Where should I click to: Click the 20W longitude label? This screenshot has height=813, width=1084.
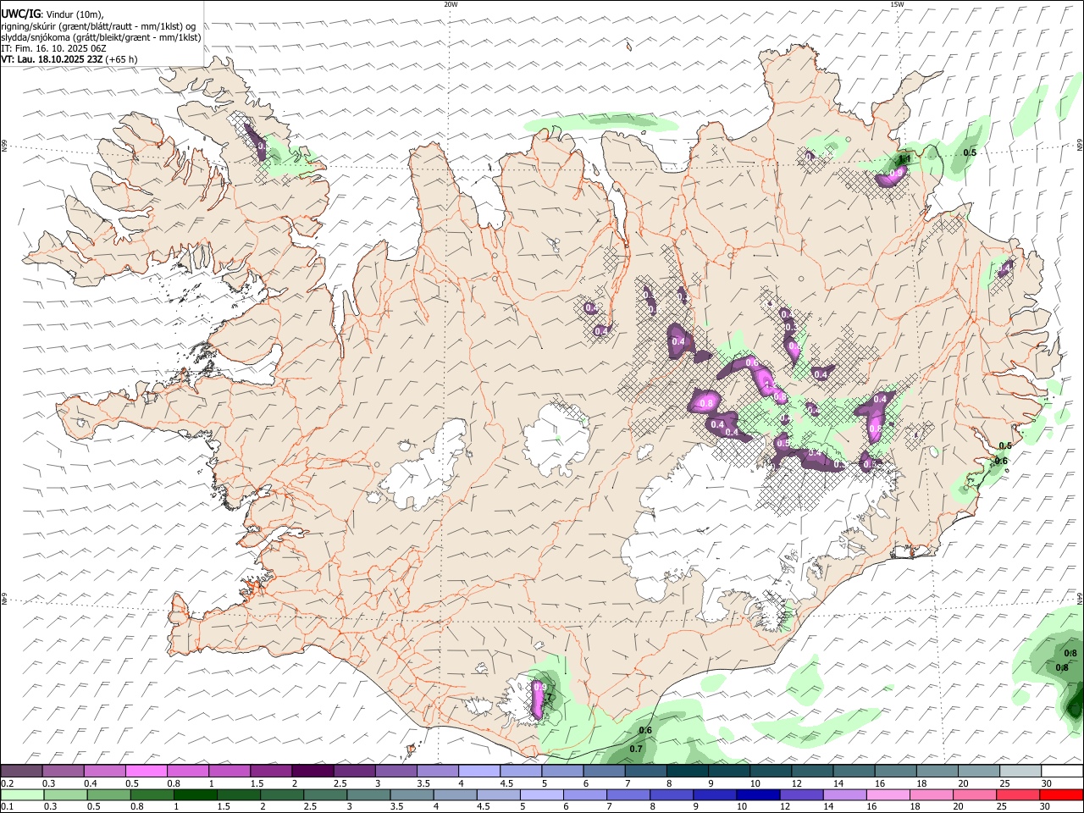[451, 4]
